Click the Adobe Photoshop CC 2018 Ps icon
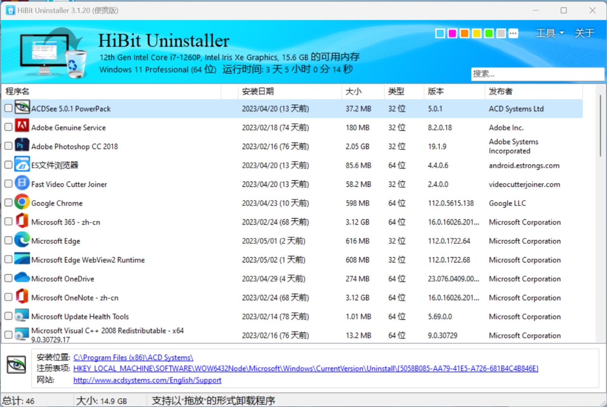 [22, 146]
